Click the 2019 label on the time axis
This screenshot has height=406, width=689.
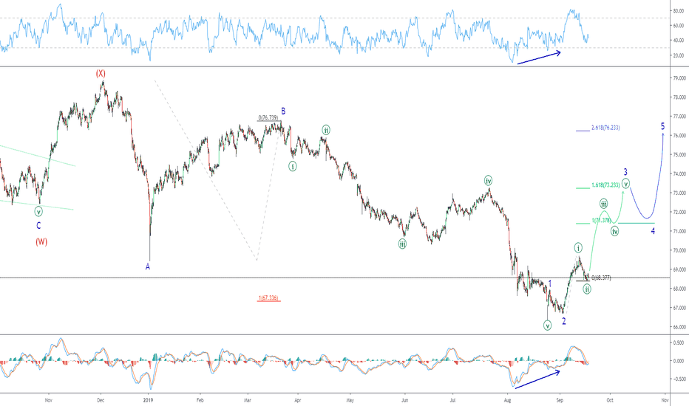149,400
